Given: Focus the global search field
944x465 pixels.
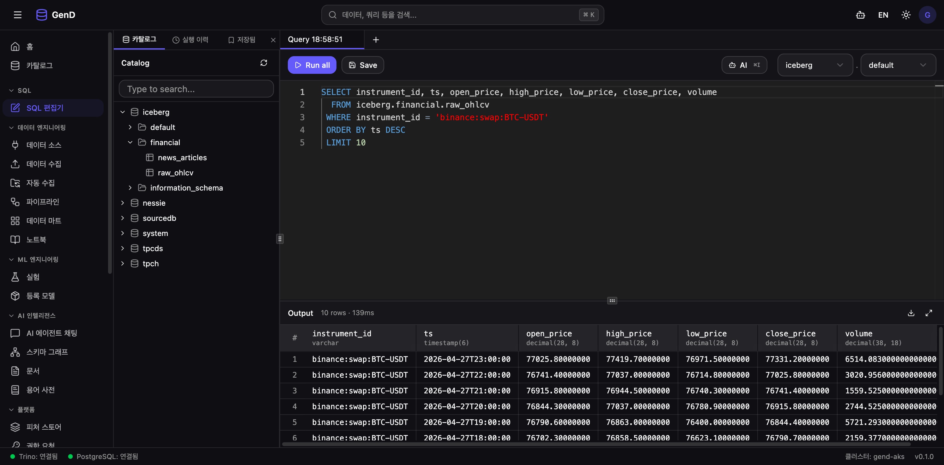Looking at the screenshot, I should [x=463, y=15].
